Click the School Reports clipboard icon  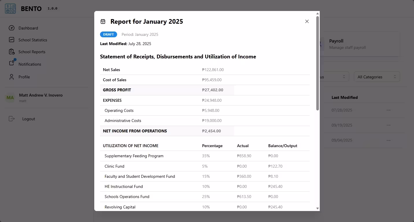pos(12,52)
